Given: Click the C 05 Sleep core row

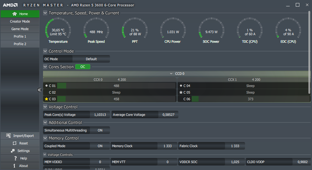Looking at the screenshot, I should [244, 92].
